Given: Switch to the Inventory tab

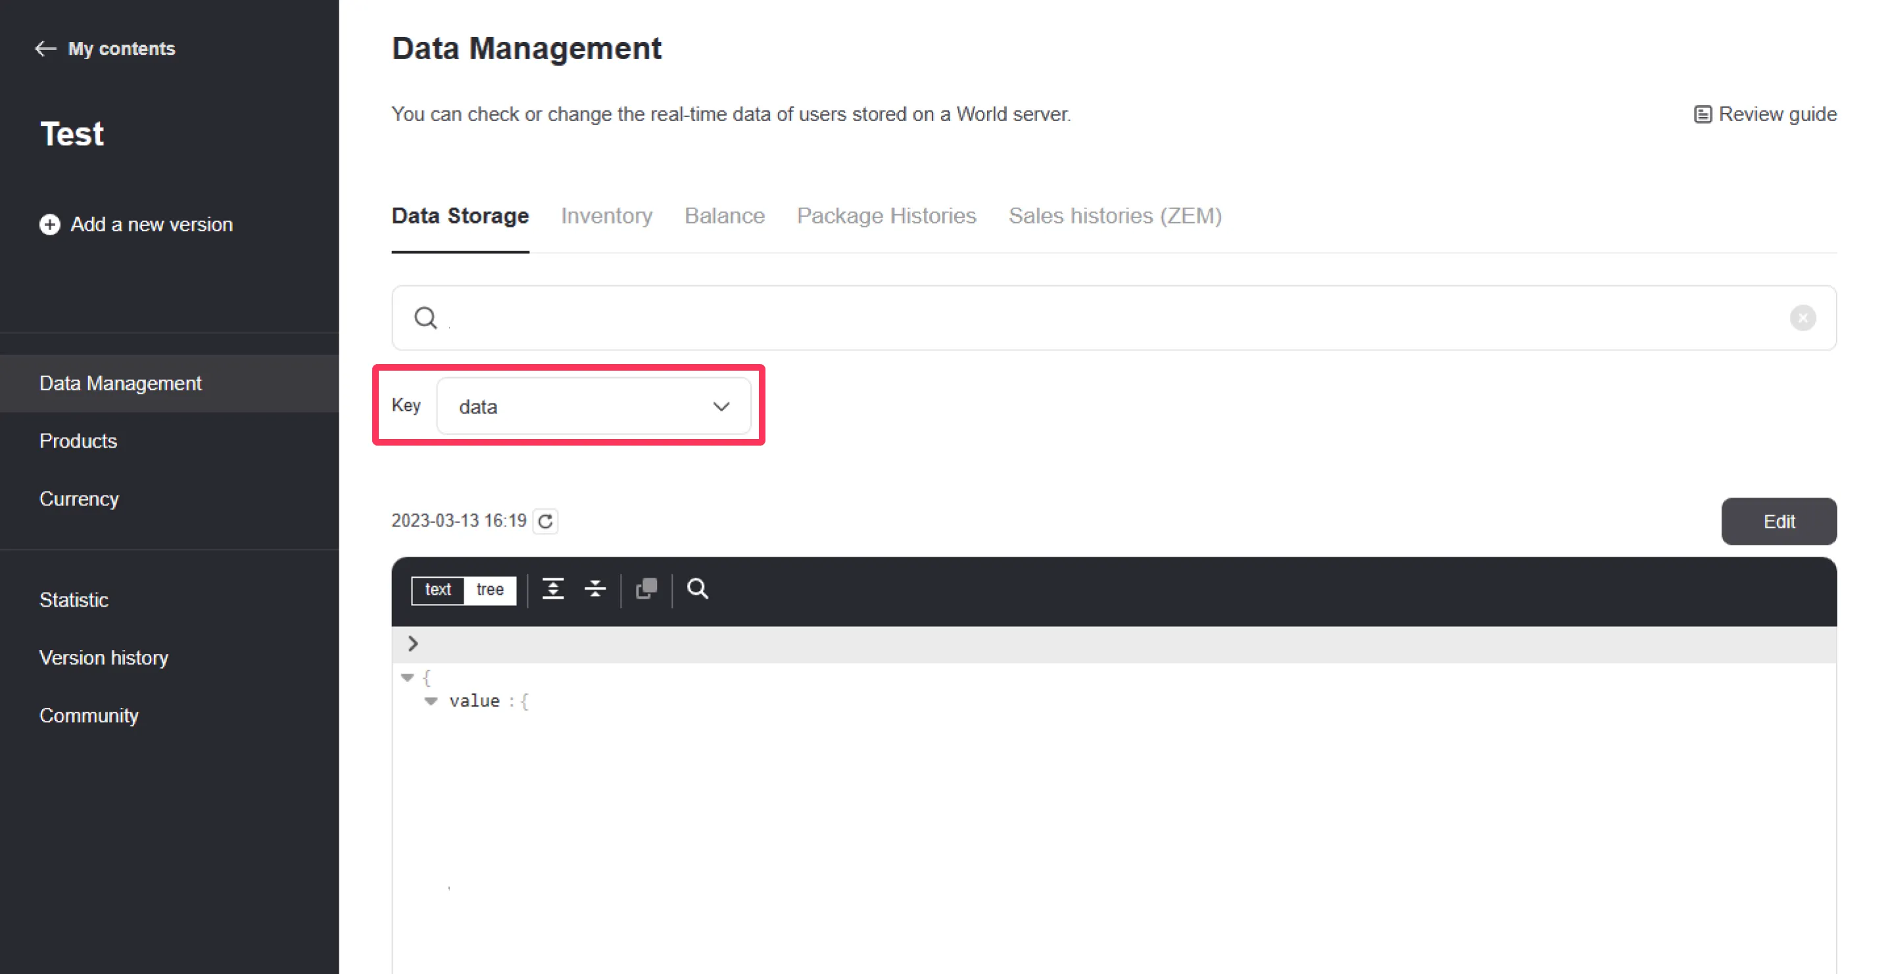Looking at the screenshot, I should click(x=606, y=216).
